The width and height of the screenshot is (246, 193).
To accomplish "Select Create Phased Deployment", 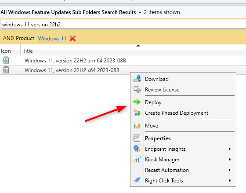I will [x=183, y=113].
